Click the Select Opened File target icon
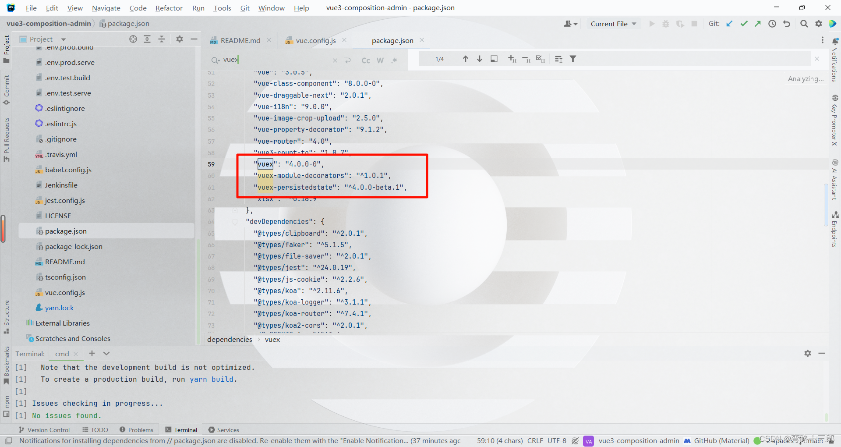Image resolution: width=841 pixels, height=447 pixels. [x=133, y=39]
